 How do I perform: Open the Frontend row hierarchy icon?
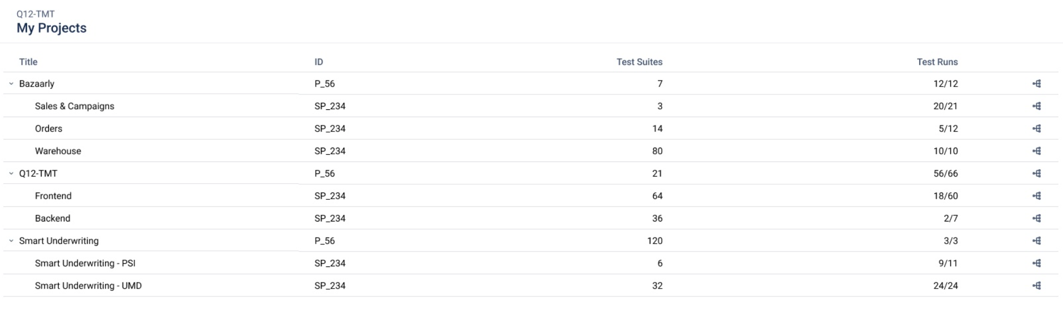coord(1036,196)
